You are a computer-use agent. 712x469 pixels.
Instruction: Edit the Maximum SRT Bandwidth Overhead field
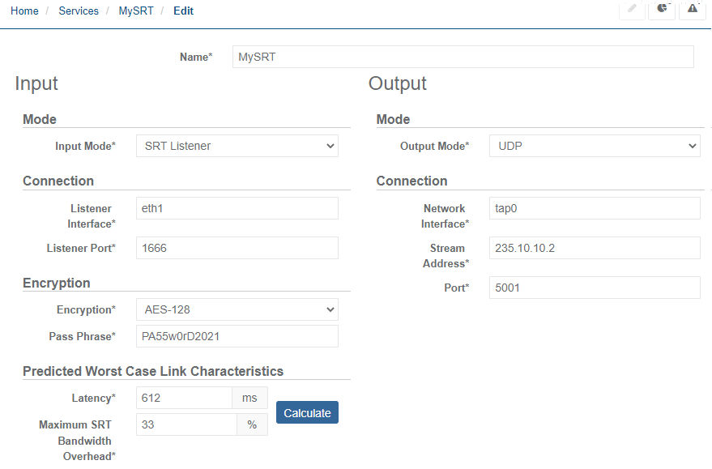coord(186,424)
